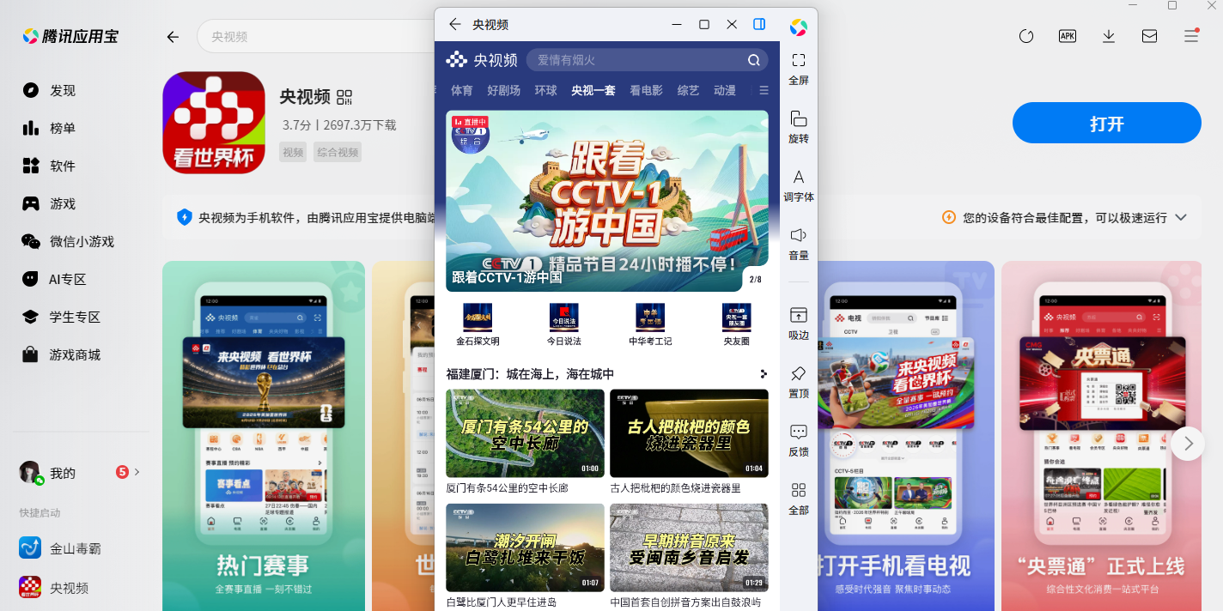
Task: Select the 央视一套 tab
Action: pos(593,90)
